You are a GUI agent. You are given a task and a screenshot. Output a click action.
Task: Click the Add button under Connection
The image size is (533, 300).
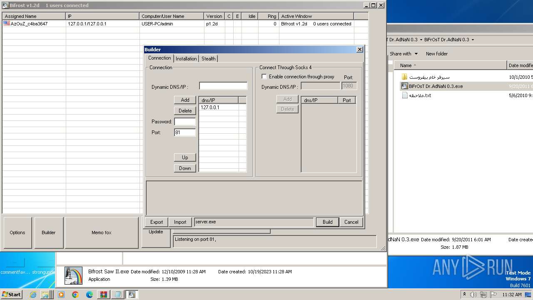pyautogui.click(x=185, y=100)
